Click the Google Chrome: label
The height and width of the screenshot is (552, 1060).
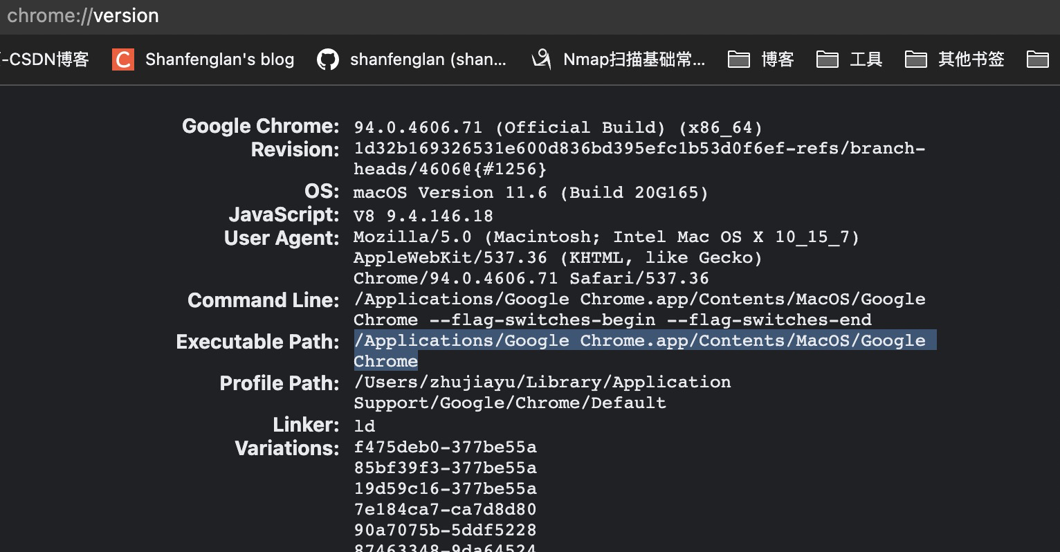(x=261, y=126)
